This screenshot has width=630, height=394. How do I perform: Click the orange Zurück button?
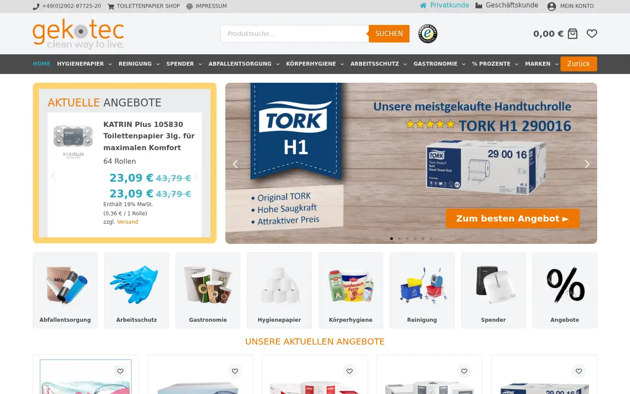pos(578,64)
